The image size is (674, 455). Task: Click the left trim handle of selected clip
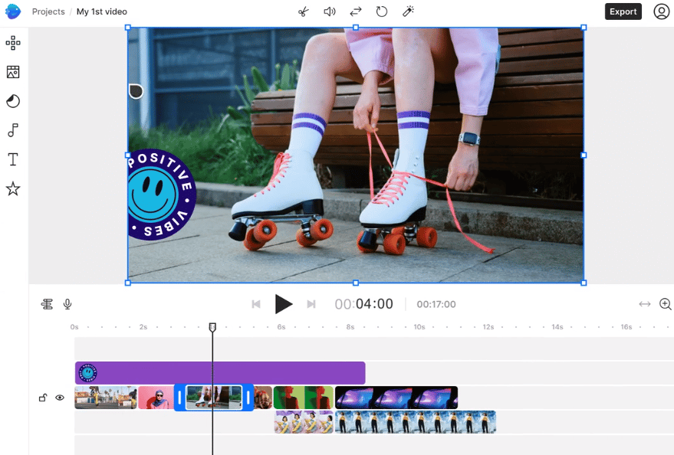(x=179, y=398)
